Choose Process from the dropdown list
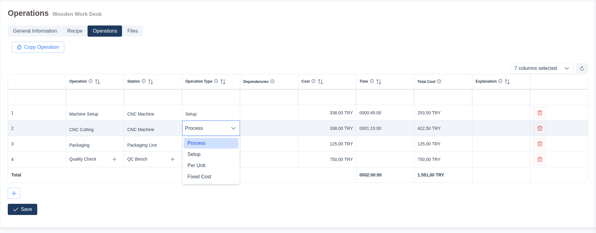The height and width of the screenshot is (233, 596). click(x=211, y=143)
